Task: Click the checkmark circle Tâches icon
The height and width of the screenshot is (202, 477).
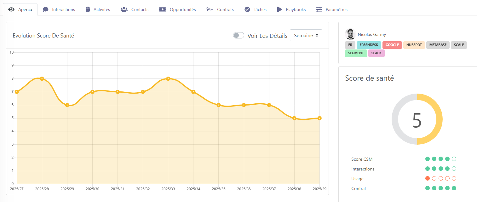Action: pyautogui.click(x=247, y=9)
